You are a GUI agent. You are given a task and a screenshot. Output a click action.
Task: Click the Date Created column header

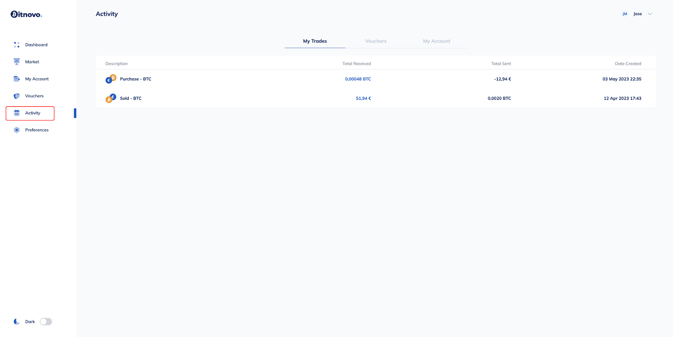(x=628, y=64)
